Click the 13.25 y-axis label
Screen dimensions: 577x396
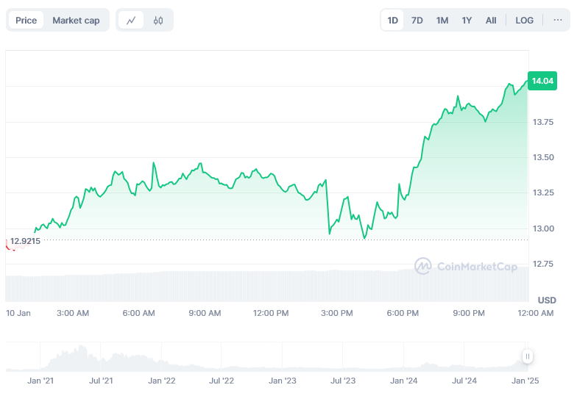543,192
